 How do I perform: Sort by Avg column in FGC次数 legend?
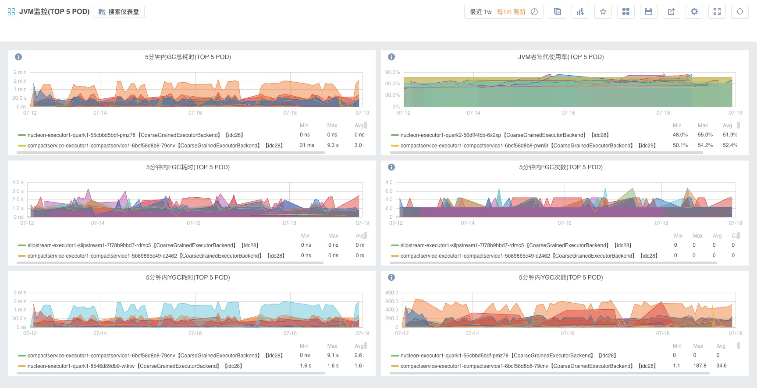point(717,236)
